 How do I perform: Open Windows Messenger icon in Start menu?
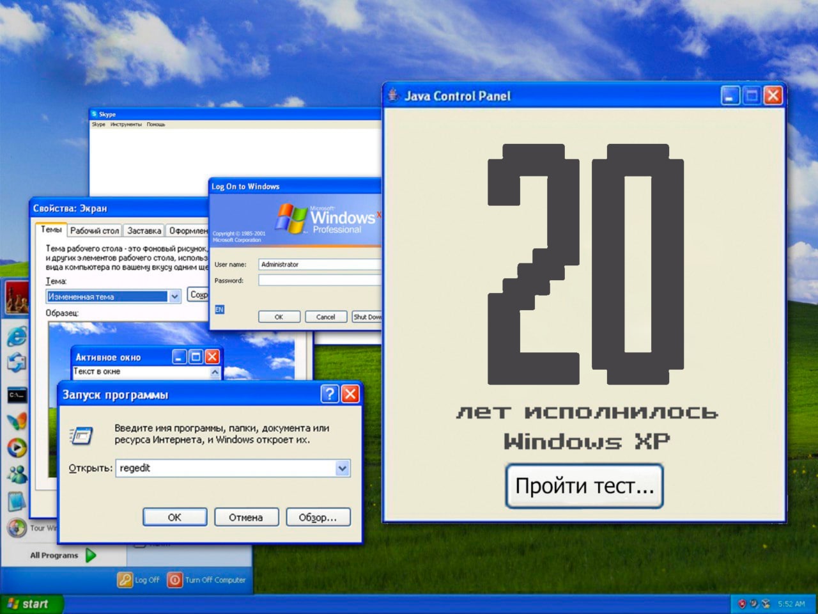[x=17, y=474]
